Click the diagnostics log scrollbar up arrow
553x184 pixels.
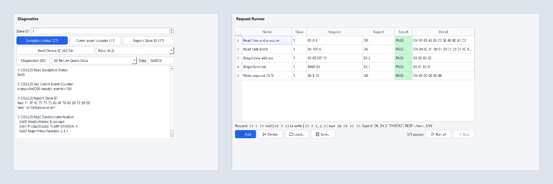[x=172, y=68]
